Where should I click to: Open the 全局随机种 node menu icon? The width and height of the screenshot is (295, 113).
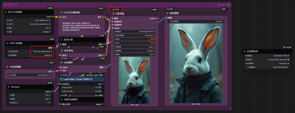pos(244,51)
